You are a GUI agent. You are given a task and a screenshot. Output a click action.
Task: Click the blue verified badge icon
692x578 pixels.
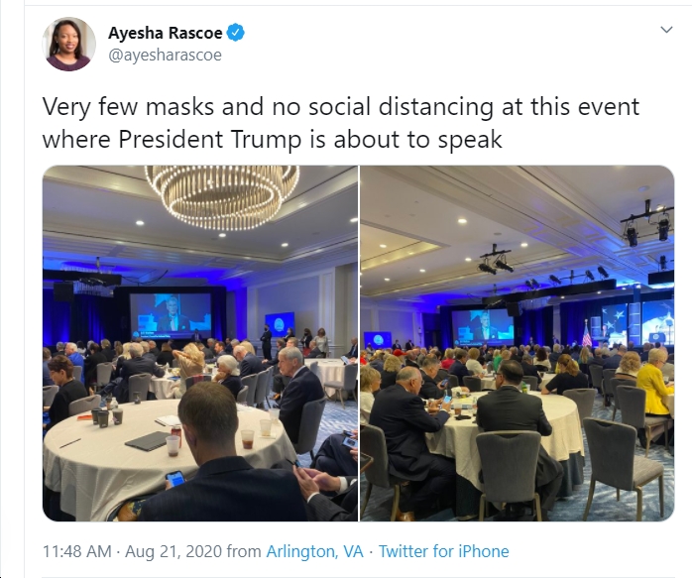(x=236, y=33)
